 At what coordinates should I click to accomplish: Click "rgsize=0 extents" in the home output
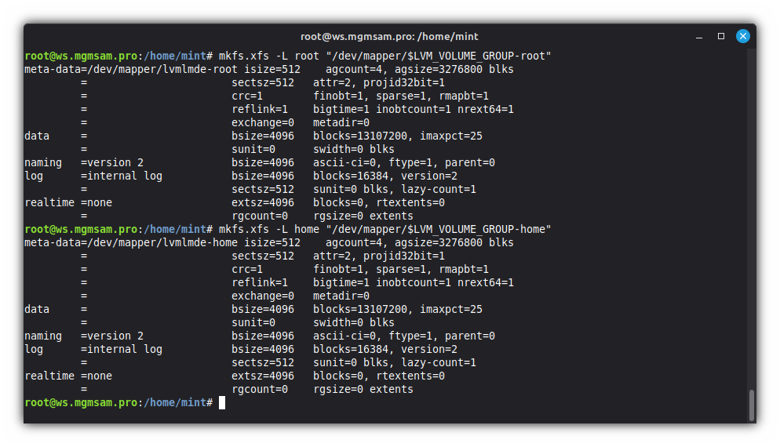(363, 389)
